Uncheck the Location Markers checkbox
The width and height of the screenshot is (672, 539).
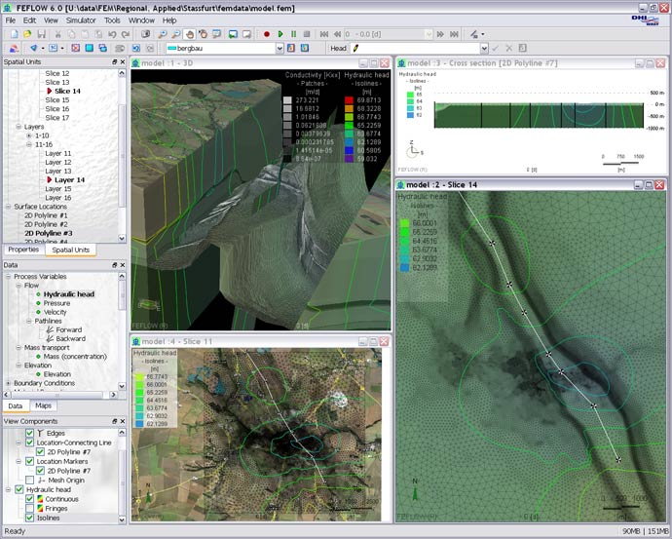tap(29, 461)
